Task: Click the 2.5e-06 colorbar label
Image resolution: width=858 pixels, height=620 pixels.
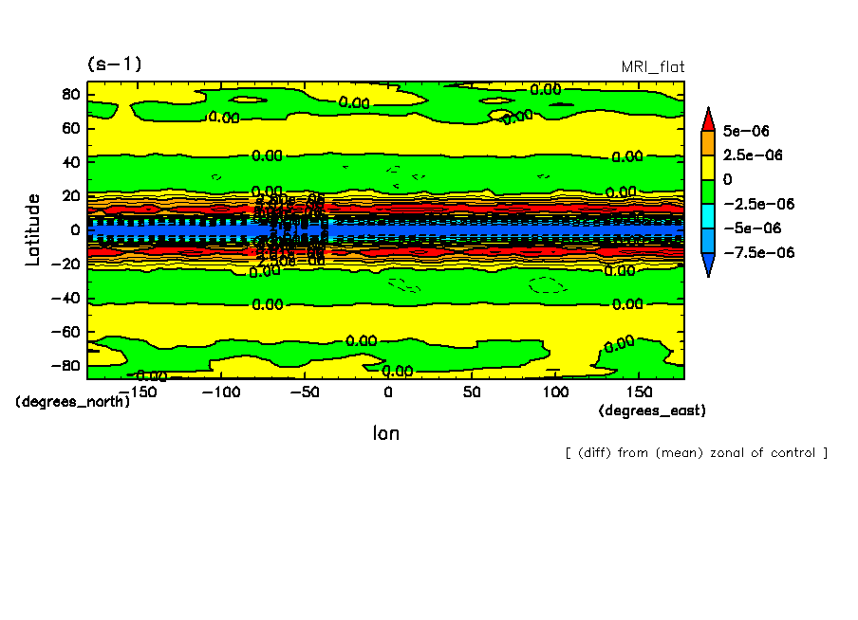Action: 753,155
